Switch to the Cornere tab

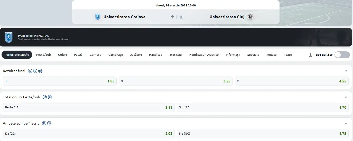[x=95, y=55]
